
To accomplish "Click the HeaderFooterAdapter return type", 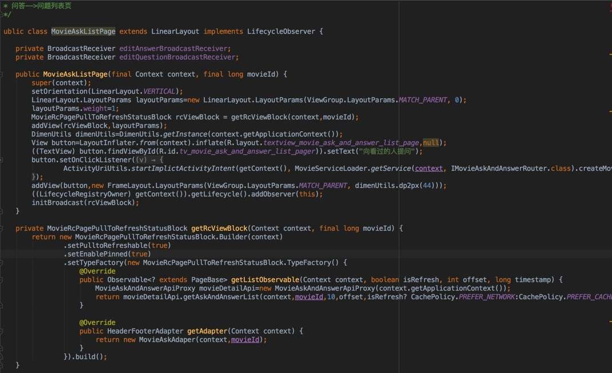I will (145, 331).
